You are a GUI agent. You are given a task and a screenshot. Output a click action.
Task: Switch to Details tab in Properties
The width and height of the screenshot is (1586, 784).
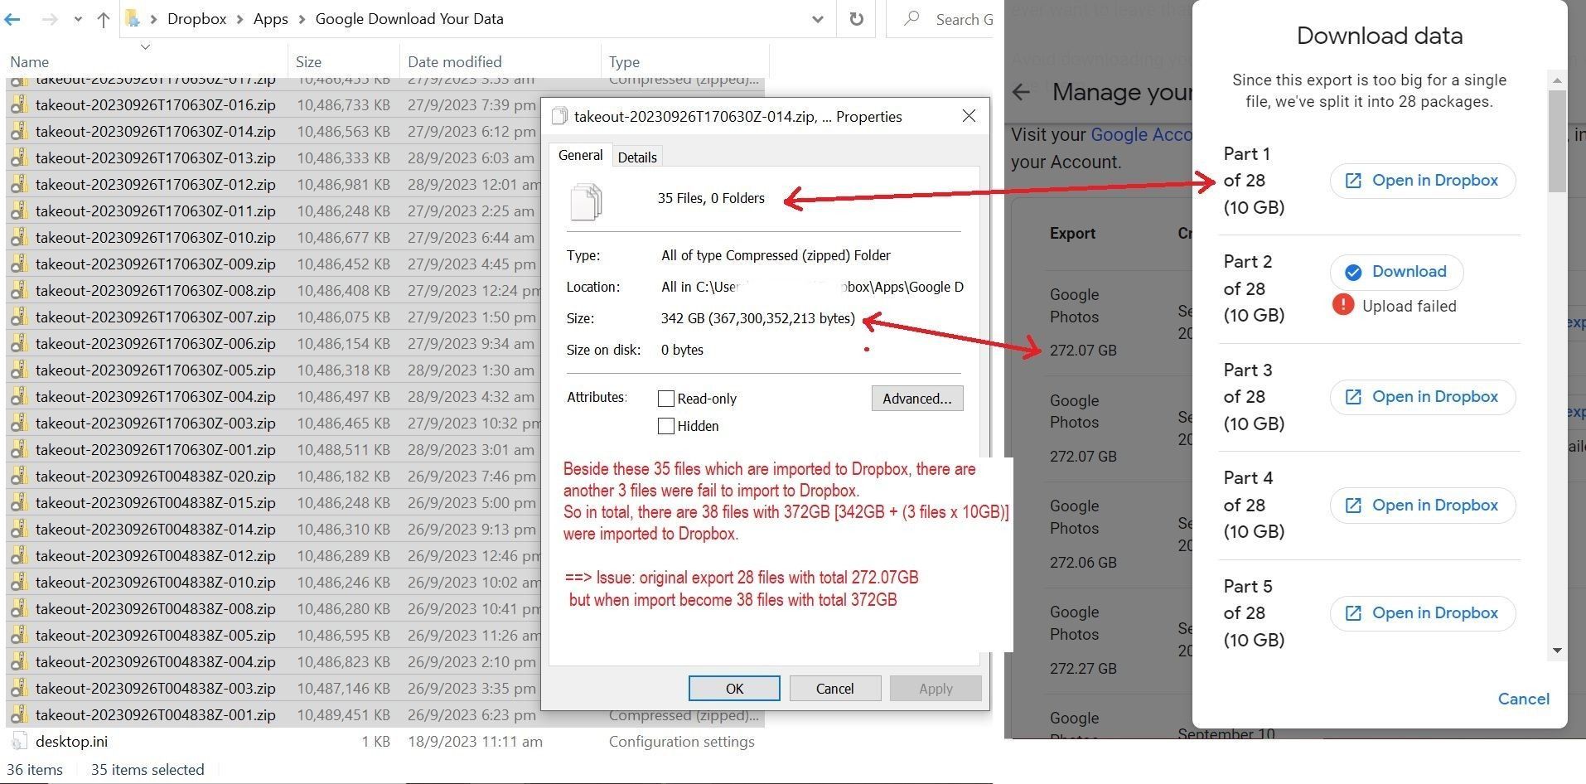pyautogui.click(x=637, y=157)
